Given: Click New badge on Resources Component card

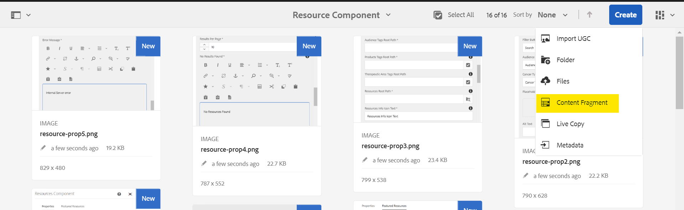Looking at the screenshot, I should point(148,199).
